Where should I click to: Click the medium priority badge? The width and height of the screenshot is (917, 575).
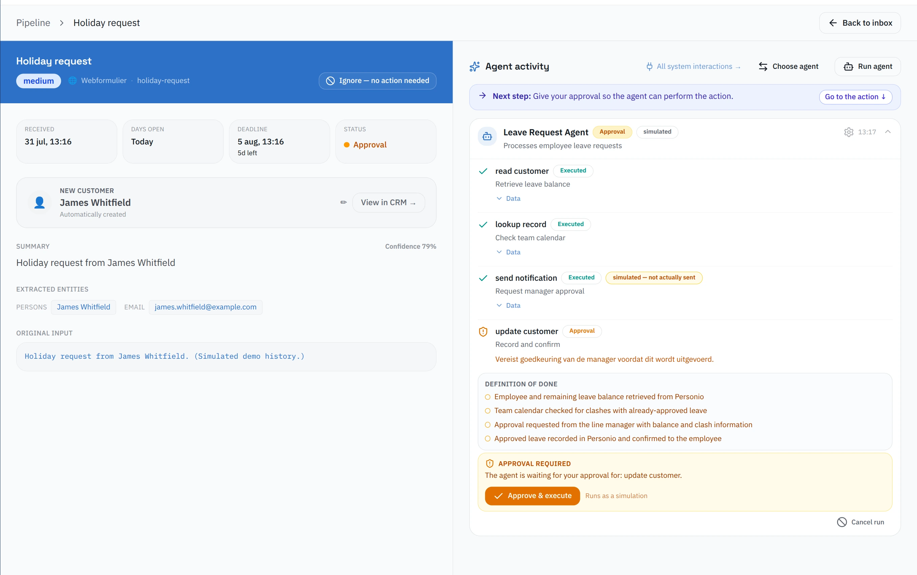[x=38, y=81]
